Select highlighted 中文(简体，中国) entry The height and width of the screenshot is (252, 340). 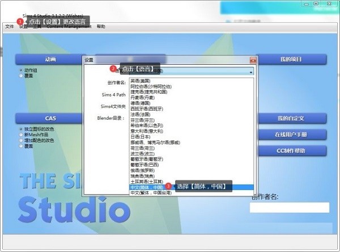point(192,187)
